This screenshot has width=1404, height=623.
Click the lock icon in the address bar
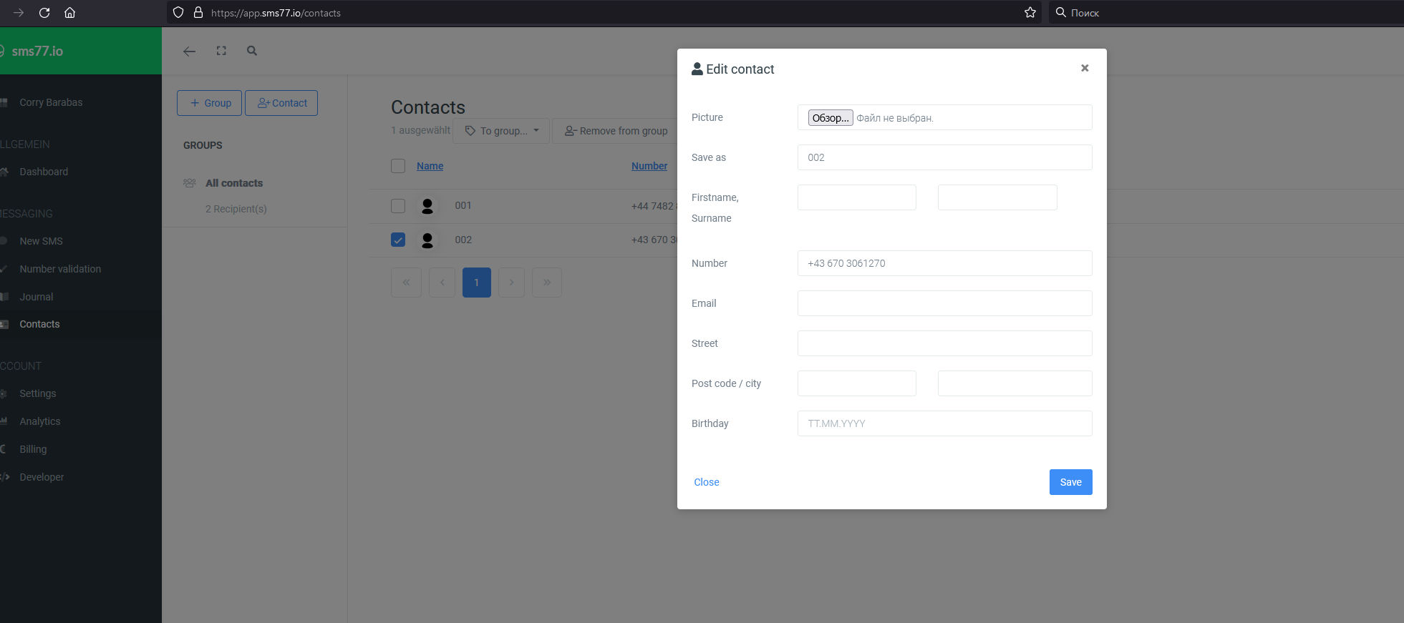point(198,13)
